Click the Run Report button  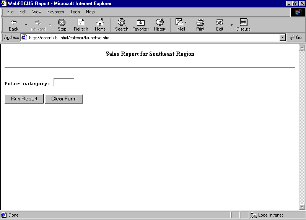click(x=24, y=99)
